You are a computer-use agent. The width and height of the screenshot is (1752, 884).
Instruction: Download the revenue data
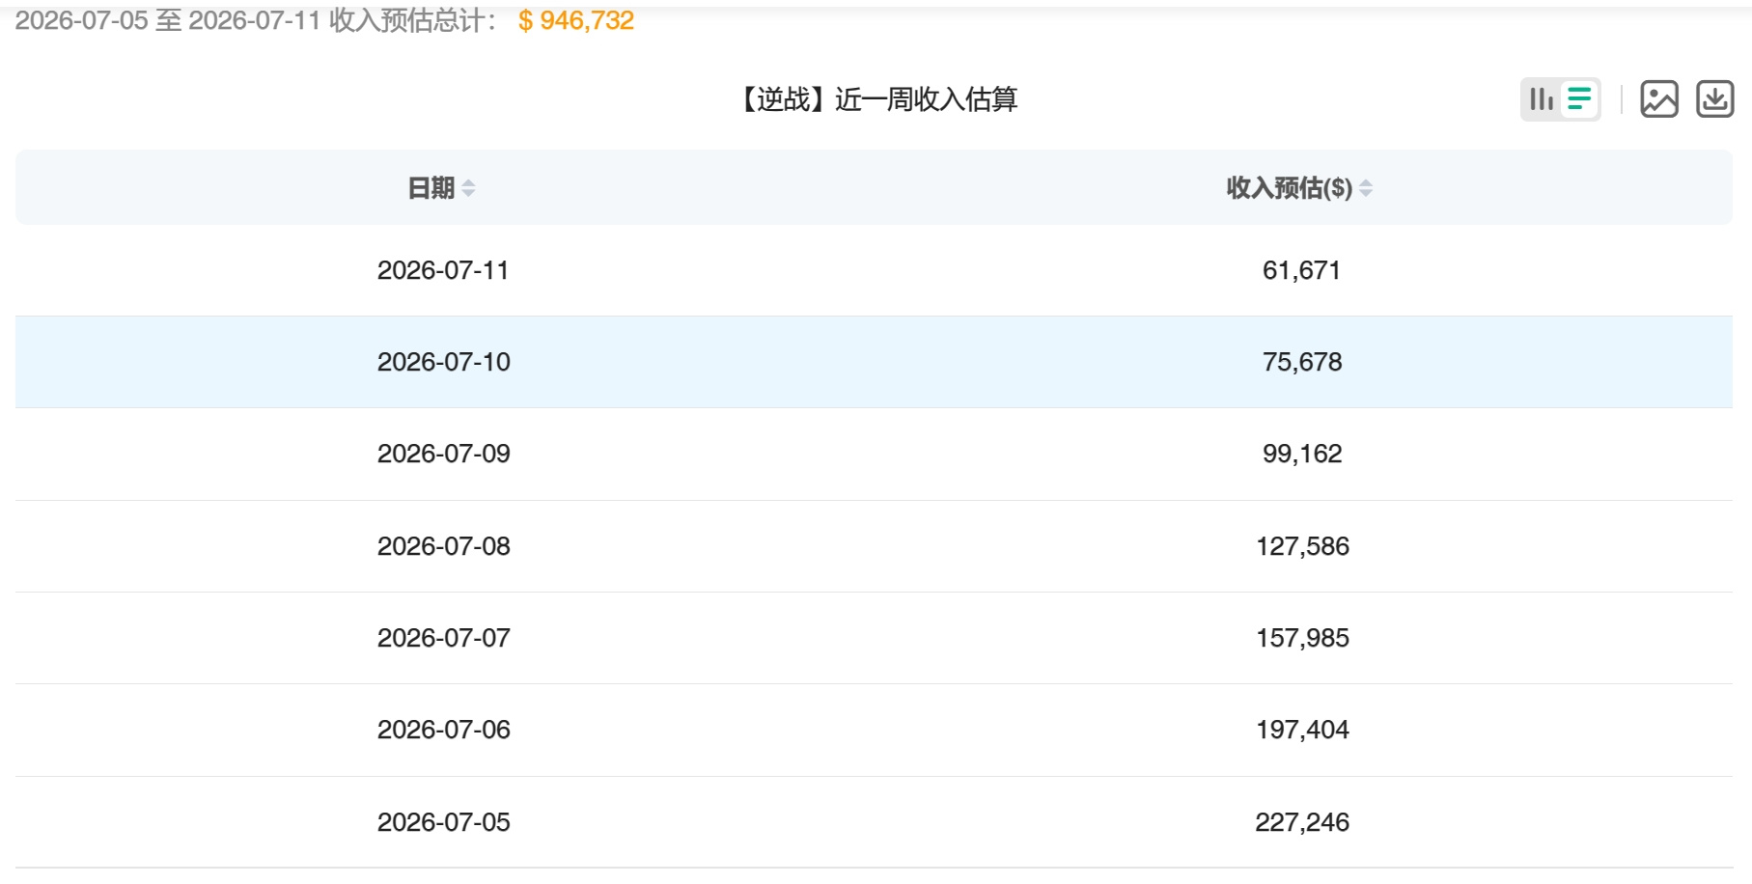click(x=1715, y=99)
